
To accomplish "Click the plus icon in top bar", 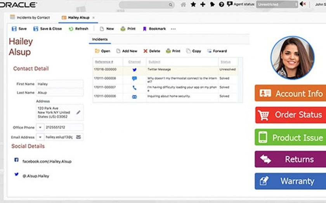I will tap(203, 4).
